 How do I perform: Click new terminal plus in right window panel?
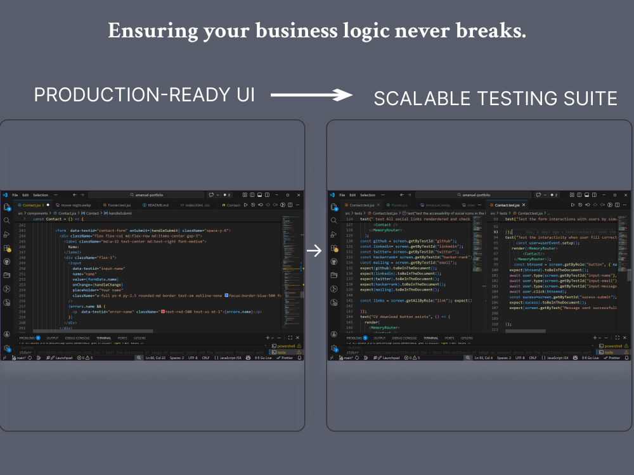(x=595, y=338)
